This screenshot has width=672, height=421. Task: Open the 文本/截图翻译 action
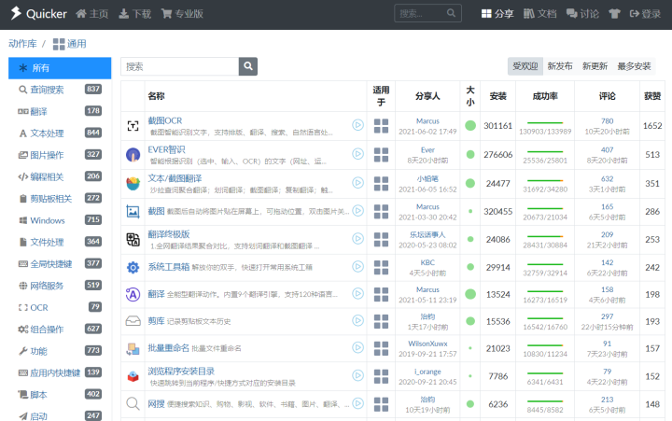pos(175,178)
